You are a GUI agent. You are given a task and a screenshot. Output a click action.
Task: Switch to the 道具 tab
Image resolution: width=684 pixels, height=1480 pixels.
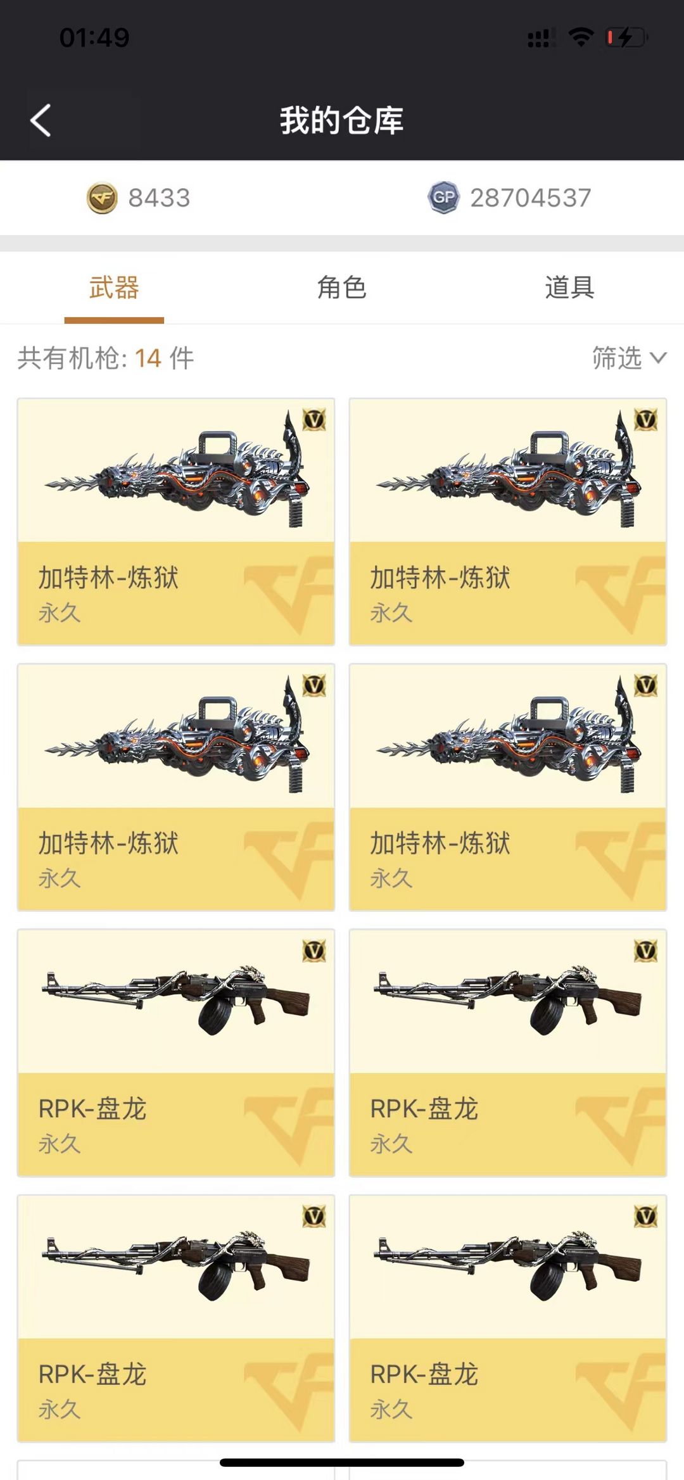coord(569,288)
